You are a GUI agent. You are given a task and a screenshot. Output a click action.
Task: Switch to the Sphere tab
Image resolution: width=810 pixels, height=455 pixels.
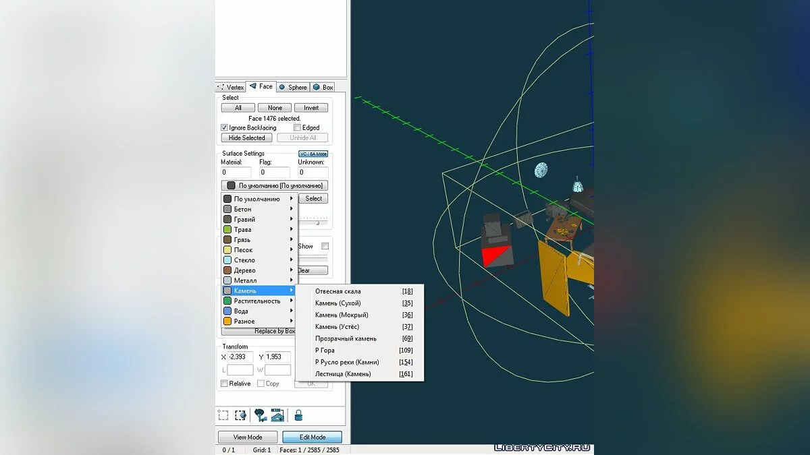pyautogui.click(x=292, y=87)
